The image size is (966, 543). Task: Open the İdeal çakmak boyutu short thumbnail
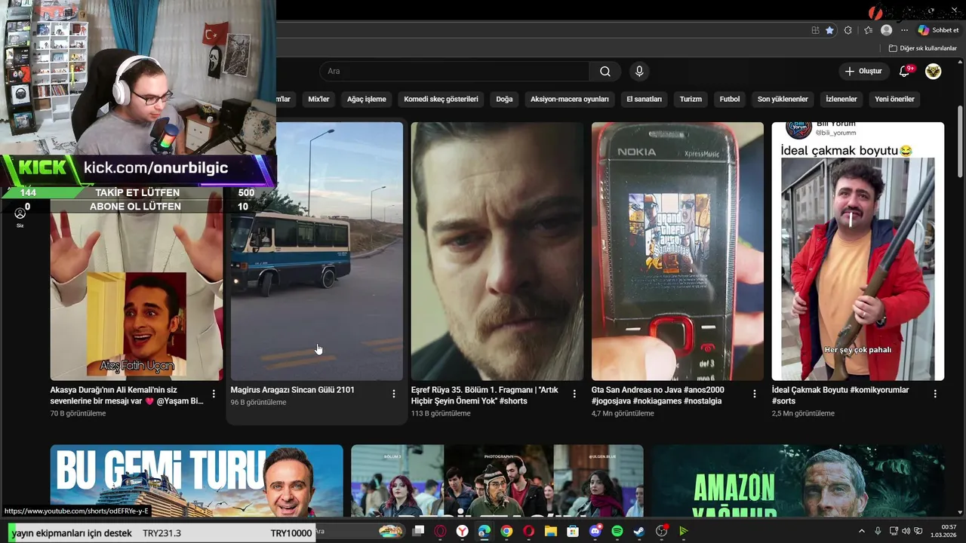coord(858,251)
